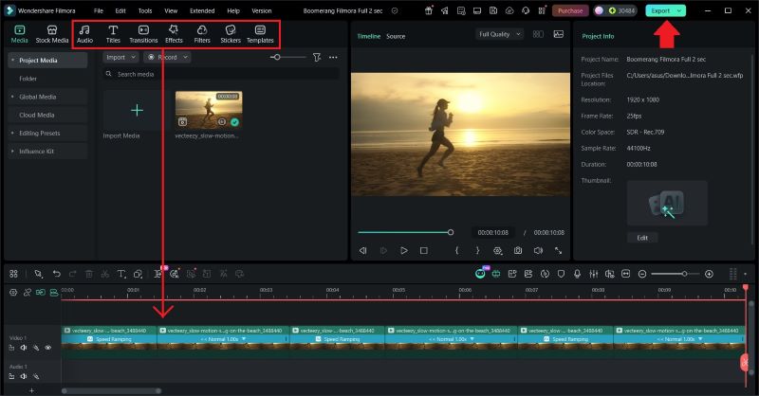
Task: Open the Tools menu
Action: [145, 10]
